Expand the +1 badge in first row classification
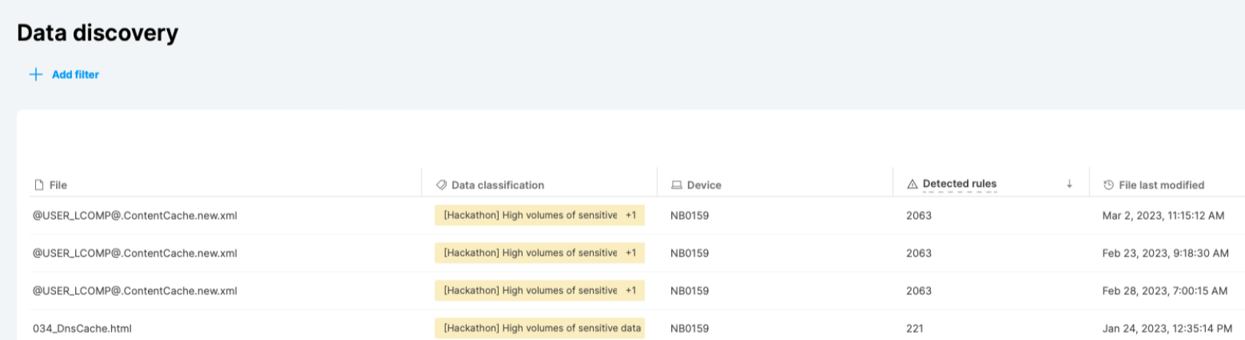Image resolution: width=1245 pixels, height=340 pixels. pyautogui.click(x=631, y=215)
